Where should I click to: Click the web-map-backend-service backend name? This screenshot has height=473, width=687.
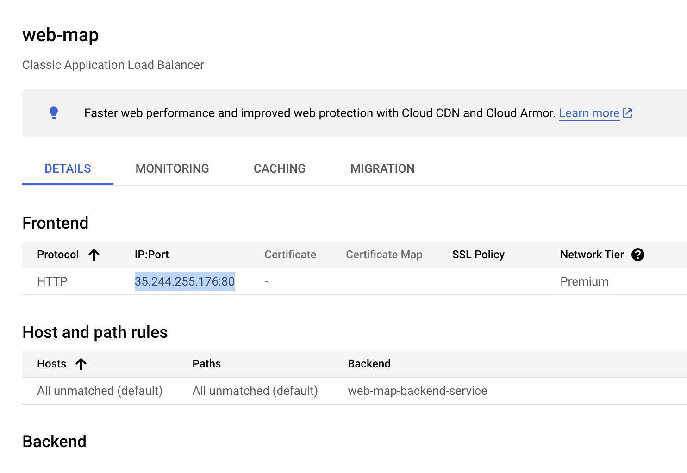click(418, 391)
